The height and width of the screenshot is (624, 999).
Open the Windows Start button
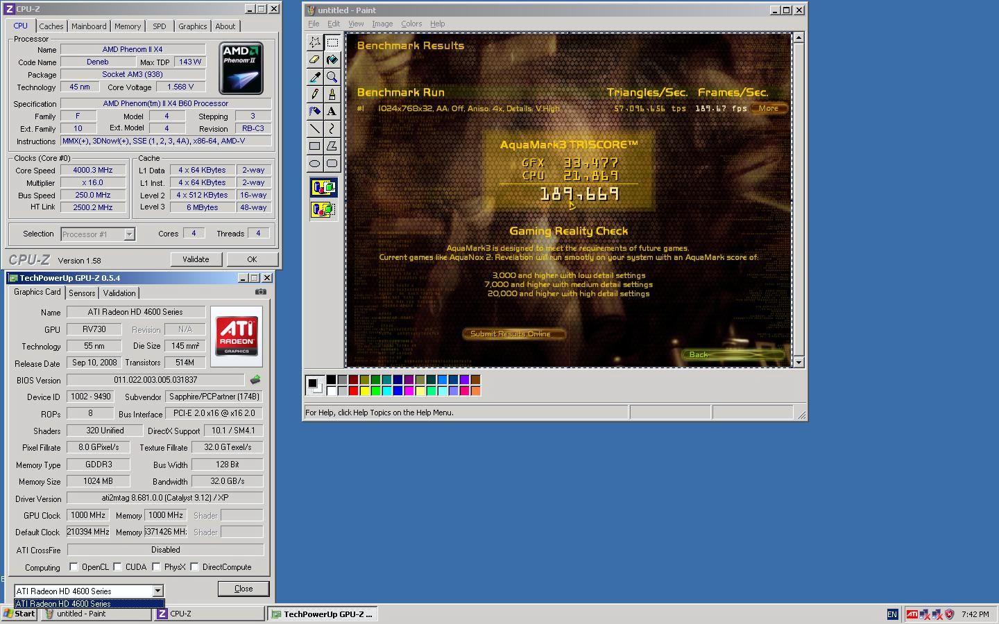point(19,614)
